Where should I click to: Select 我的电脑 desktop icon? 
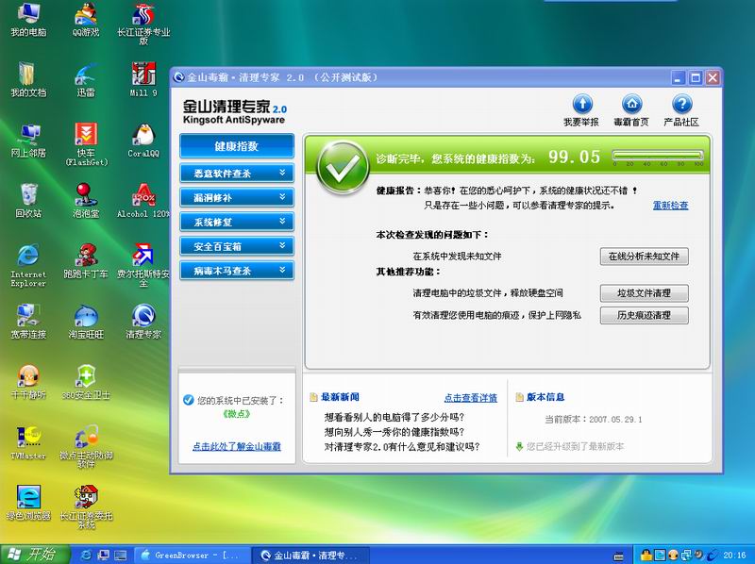tap(28, 19)
